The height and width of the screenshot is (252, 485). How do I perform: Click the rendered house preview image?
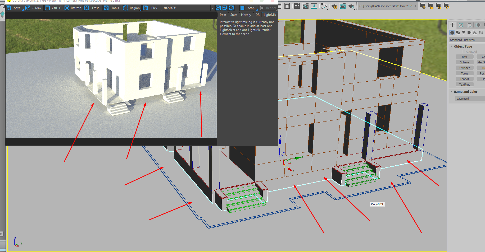111,78
